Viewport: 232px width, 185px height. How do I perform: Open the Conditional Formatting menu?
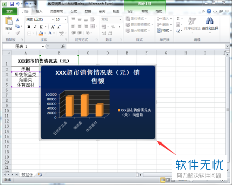coord(135,19)
